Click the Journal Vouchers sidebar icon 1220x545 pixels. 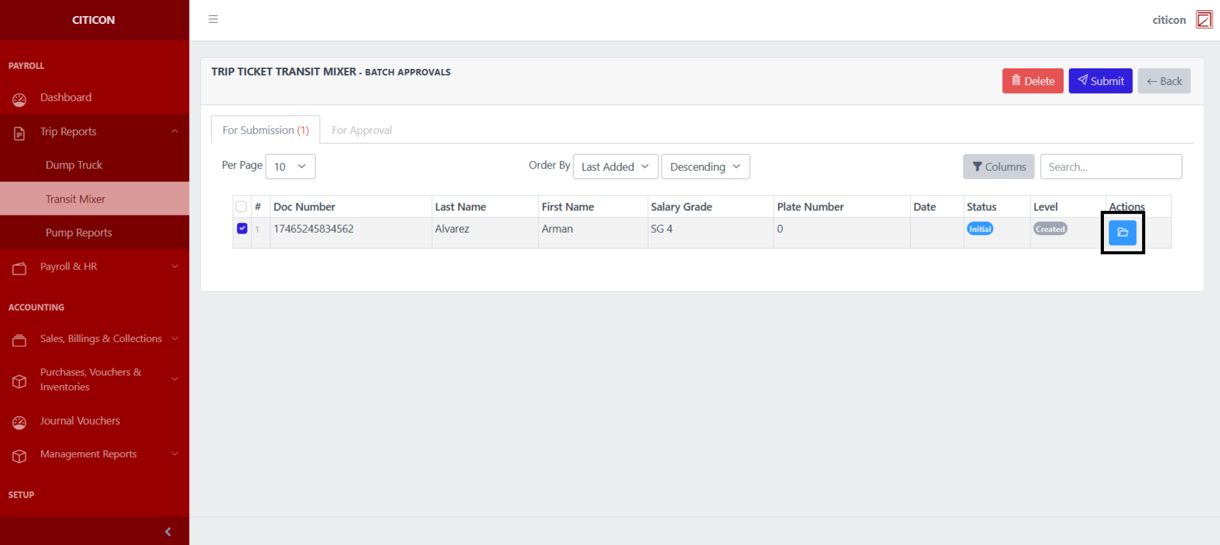pyautogui.click(x=19, y=422)
